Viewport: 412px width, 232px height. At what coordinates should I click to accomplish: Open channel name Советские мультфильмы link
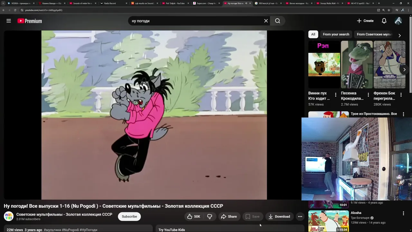point(64,214)
